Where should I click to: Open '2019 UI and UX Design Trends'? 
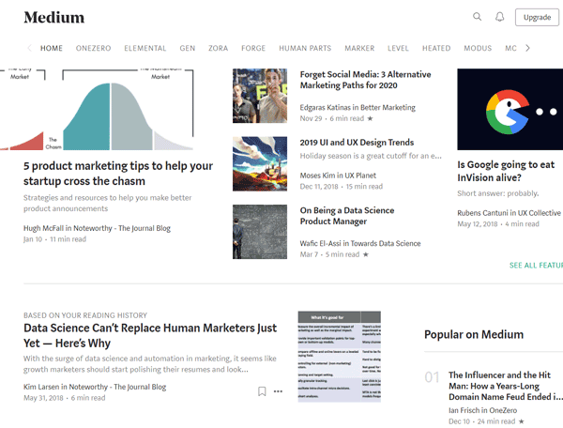[357, 143]
